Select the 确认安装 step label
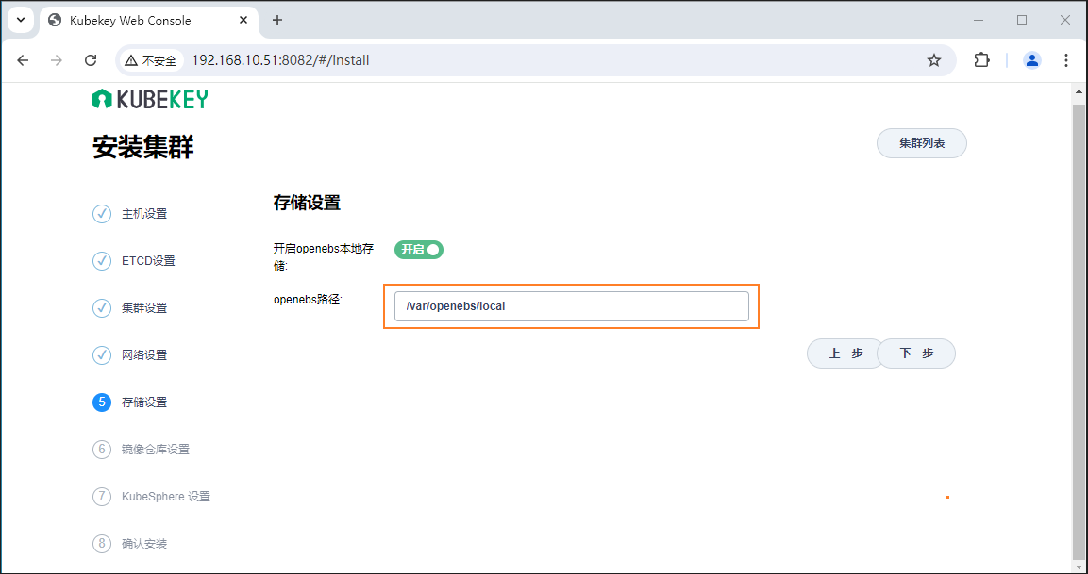The width and height of the screenshot is (1088, 574). coord(144,544)
